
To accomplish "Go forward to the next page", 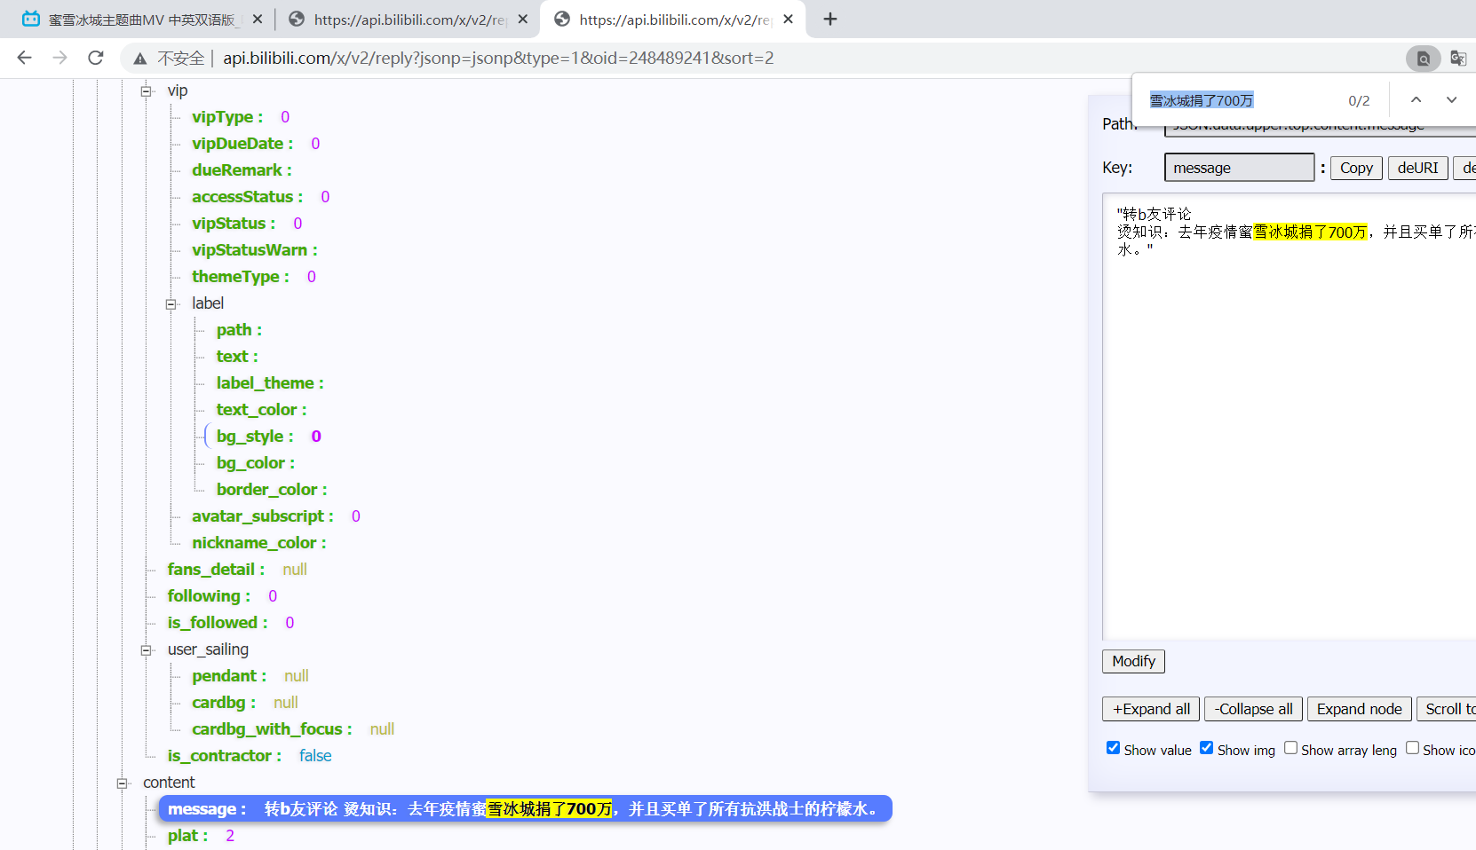I will [x=60, y=58].
